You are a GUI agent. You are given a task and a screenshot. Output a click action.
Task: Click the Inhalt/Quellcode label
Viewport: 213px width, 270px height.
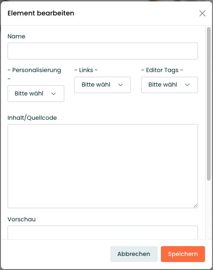click(32, 118)
